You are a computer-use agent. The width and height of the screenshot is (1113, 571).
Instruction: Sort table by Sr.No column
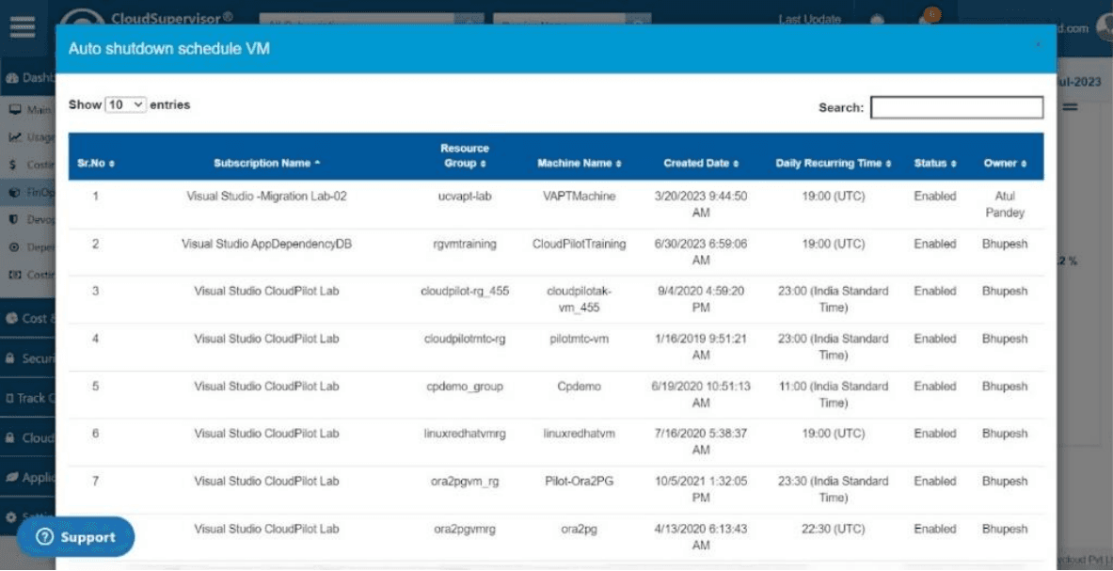click(96, 164)
